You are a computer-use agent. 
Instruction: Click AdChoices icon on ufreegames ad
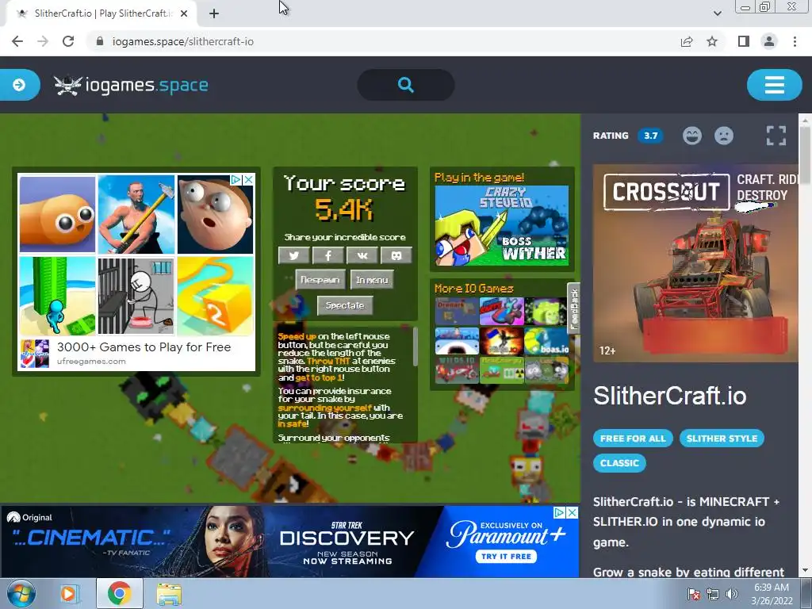click(x=236, y=180)
